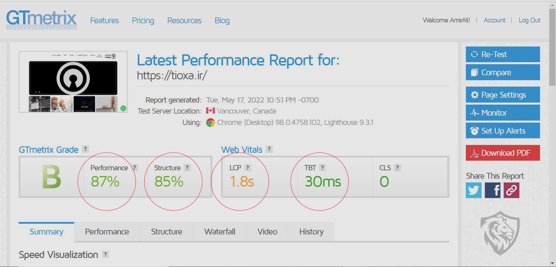Open Features in top navigation
This screenshot has height=267, width=556.
pyautogui.click(x=104, y=21)
